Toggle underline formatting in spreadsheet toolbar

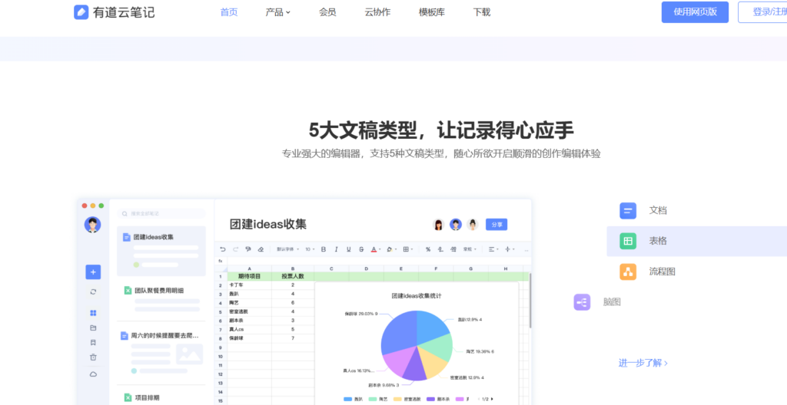[348, 249]
